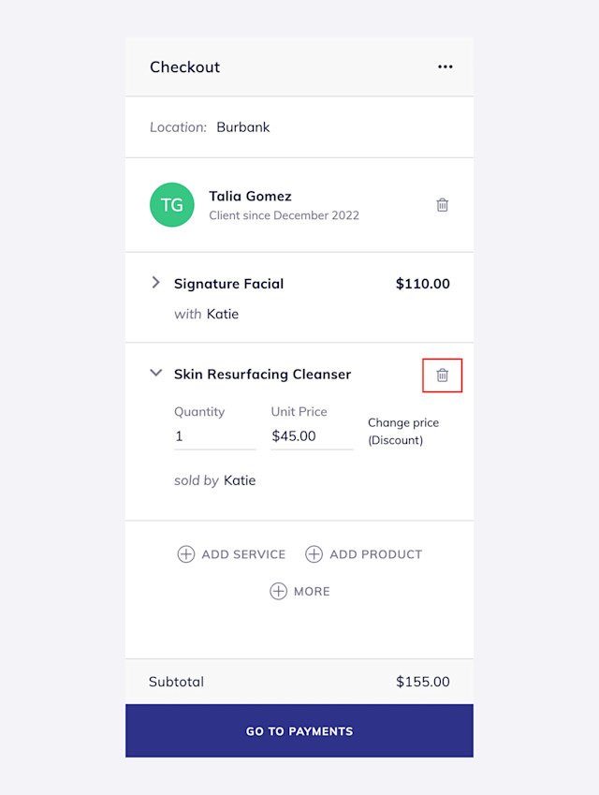Click the Unit Price field showing $45.00
Screen dimensions: 599x795
(x=312, y=436)
